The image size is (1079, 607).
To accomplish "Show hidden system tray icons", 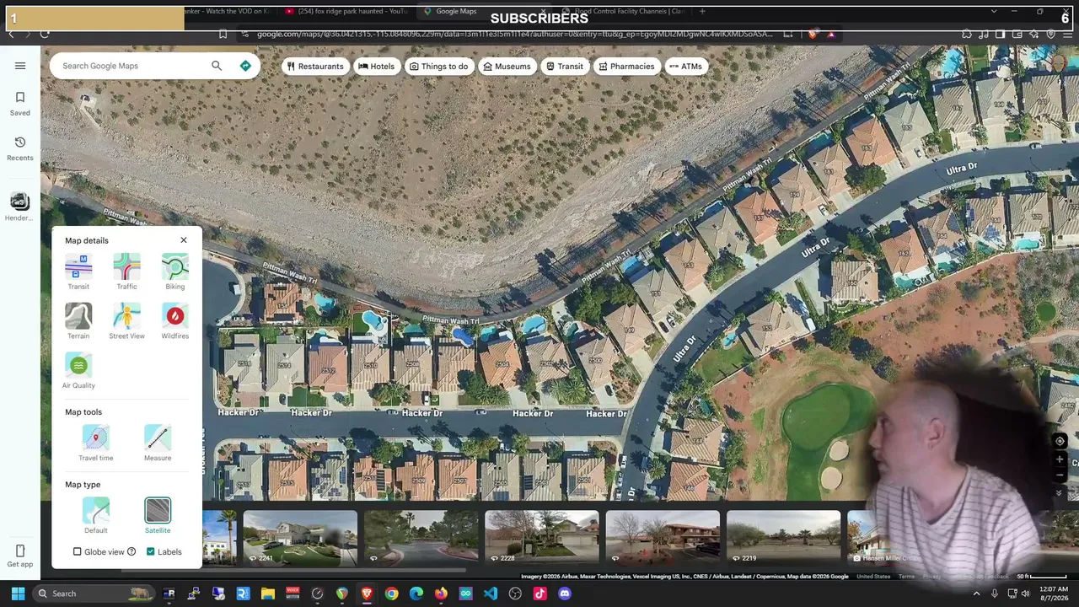I will click(x=977, y=594).
